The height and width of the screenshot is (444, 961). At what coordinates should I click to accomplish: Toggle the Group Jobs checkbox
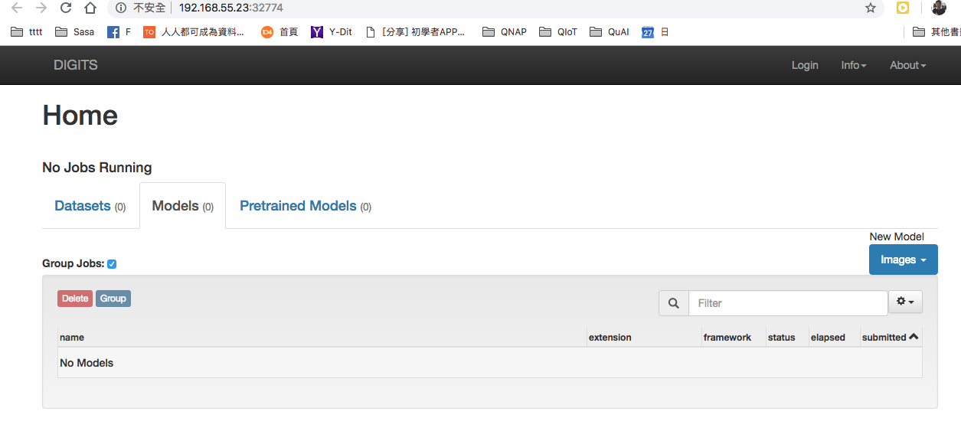click(112, 264)
